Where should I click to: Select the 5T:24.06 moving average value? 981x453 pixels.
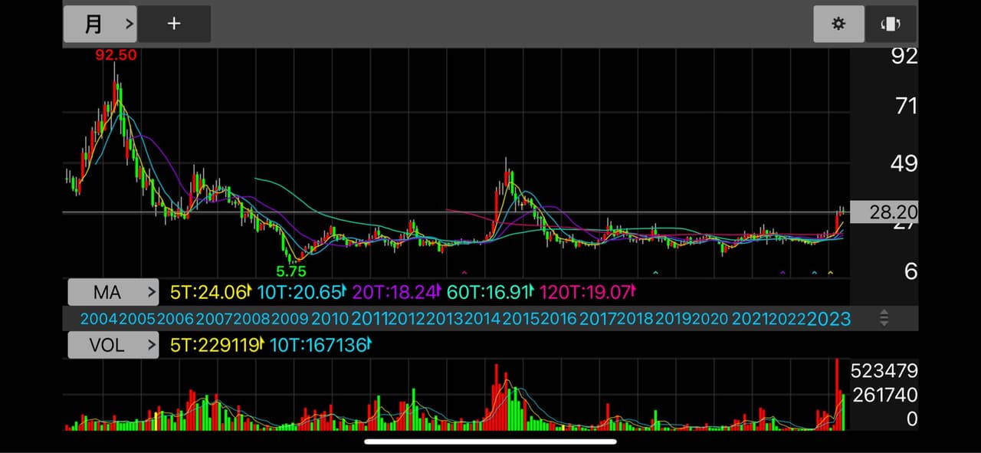[211, 292]
